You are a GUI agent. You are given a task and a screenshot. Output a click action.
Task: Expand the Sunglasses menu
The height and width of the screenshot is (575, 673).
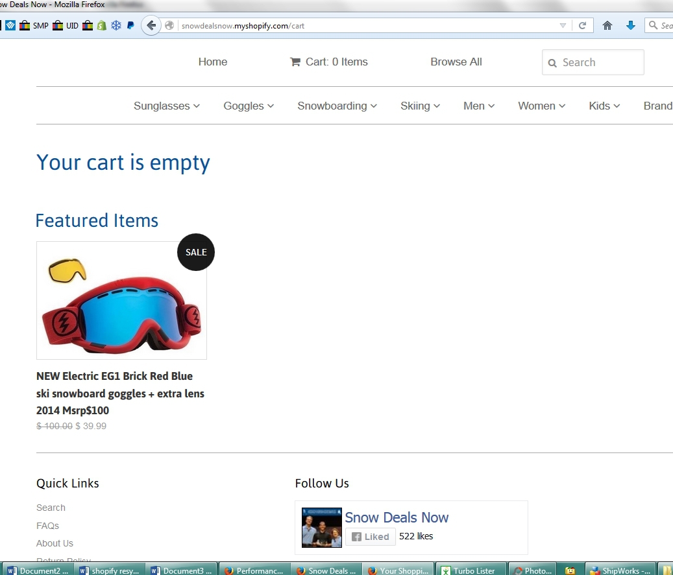coord(167,106)
